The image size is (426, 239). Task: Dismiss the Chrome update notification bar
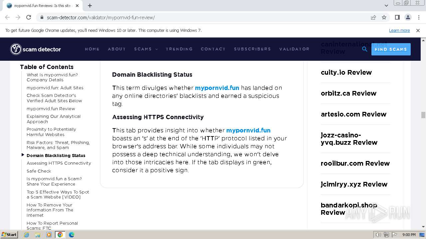418,30
